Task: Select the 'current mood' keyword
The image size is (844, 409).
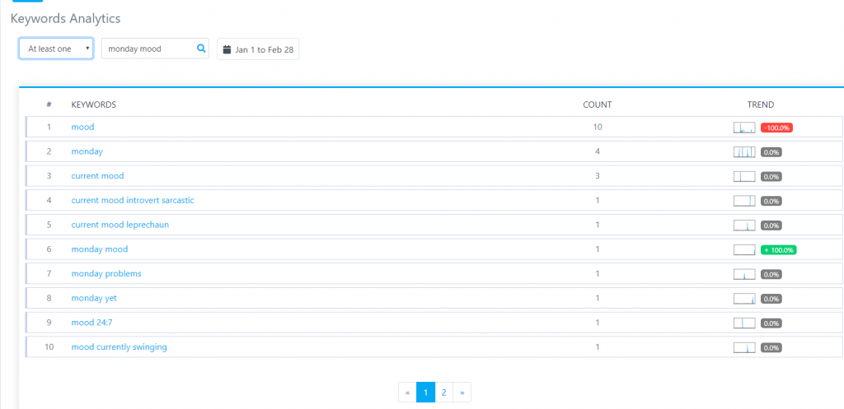Action: pos(97,176)
